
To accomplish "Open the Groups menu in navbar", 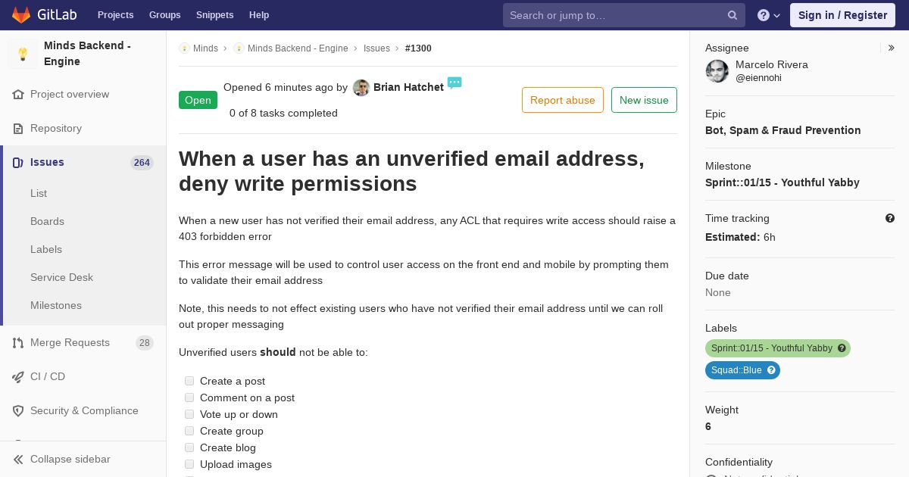I will point(164,15).
